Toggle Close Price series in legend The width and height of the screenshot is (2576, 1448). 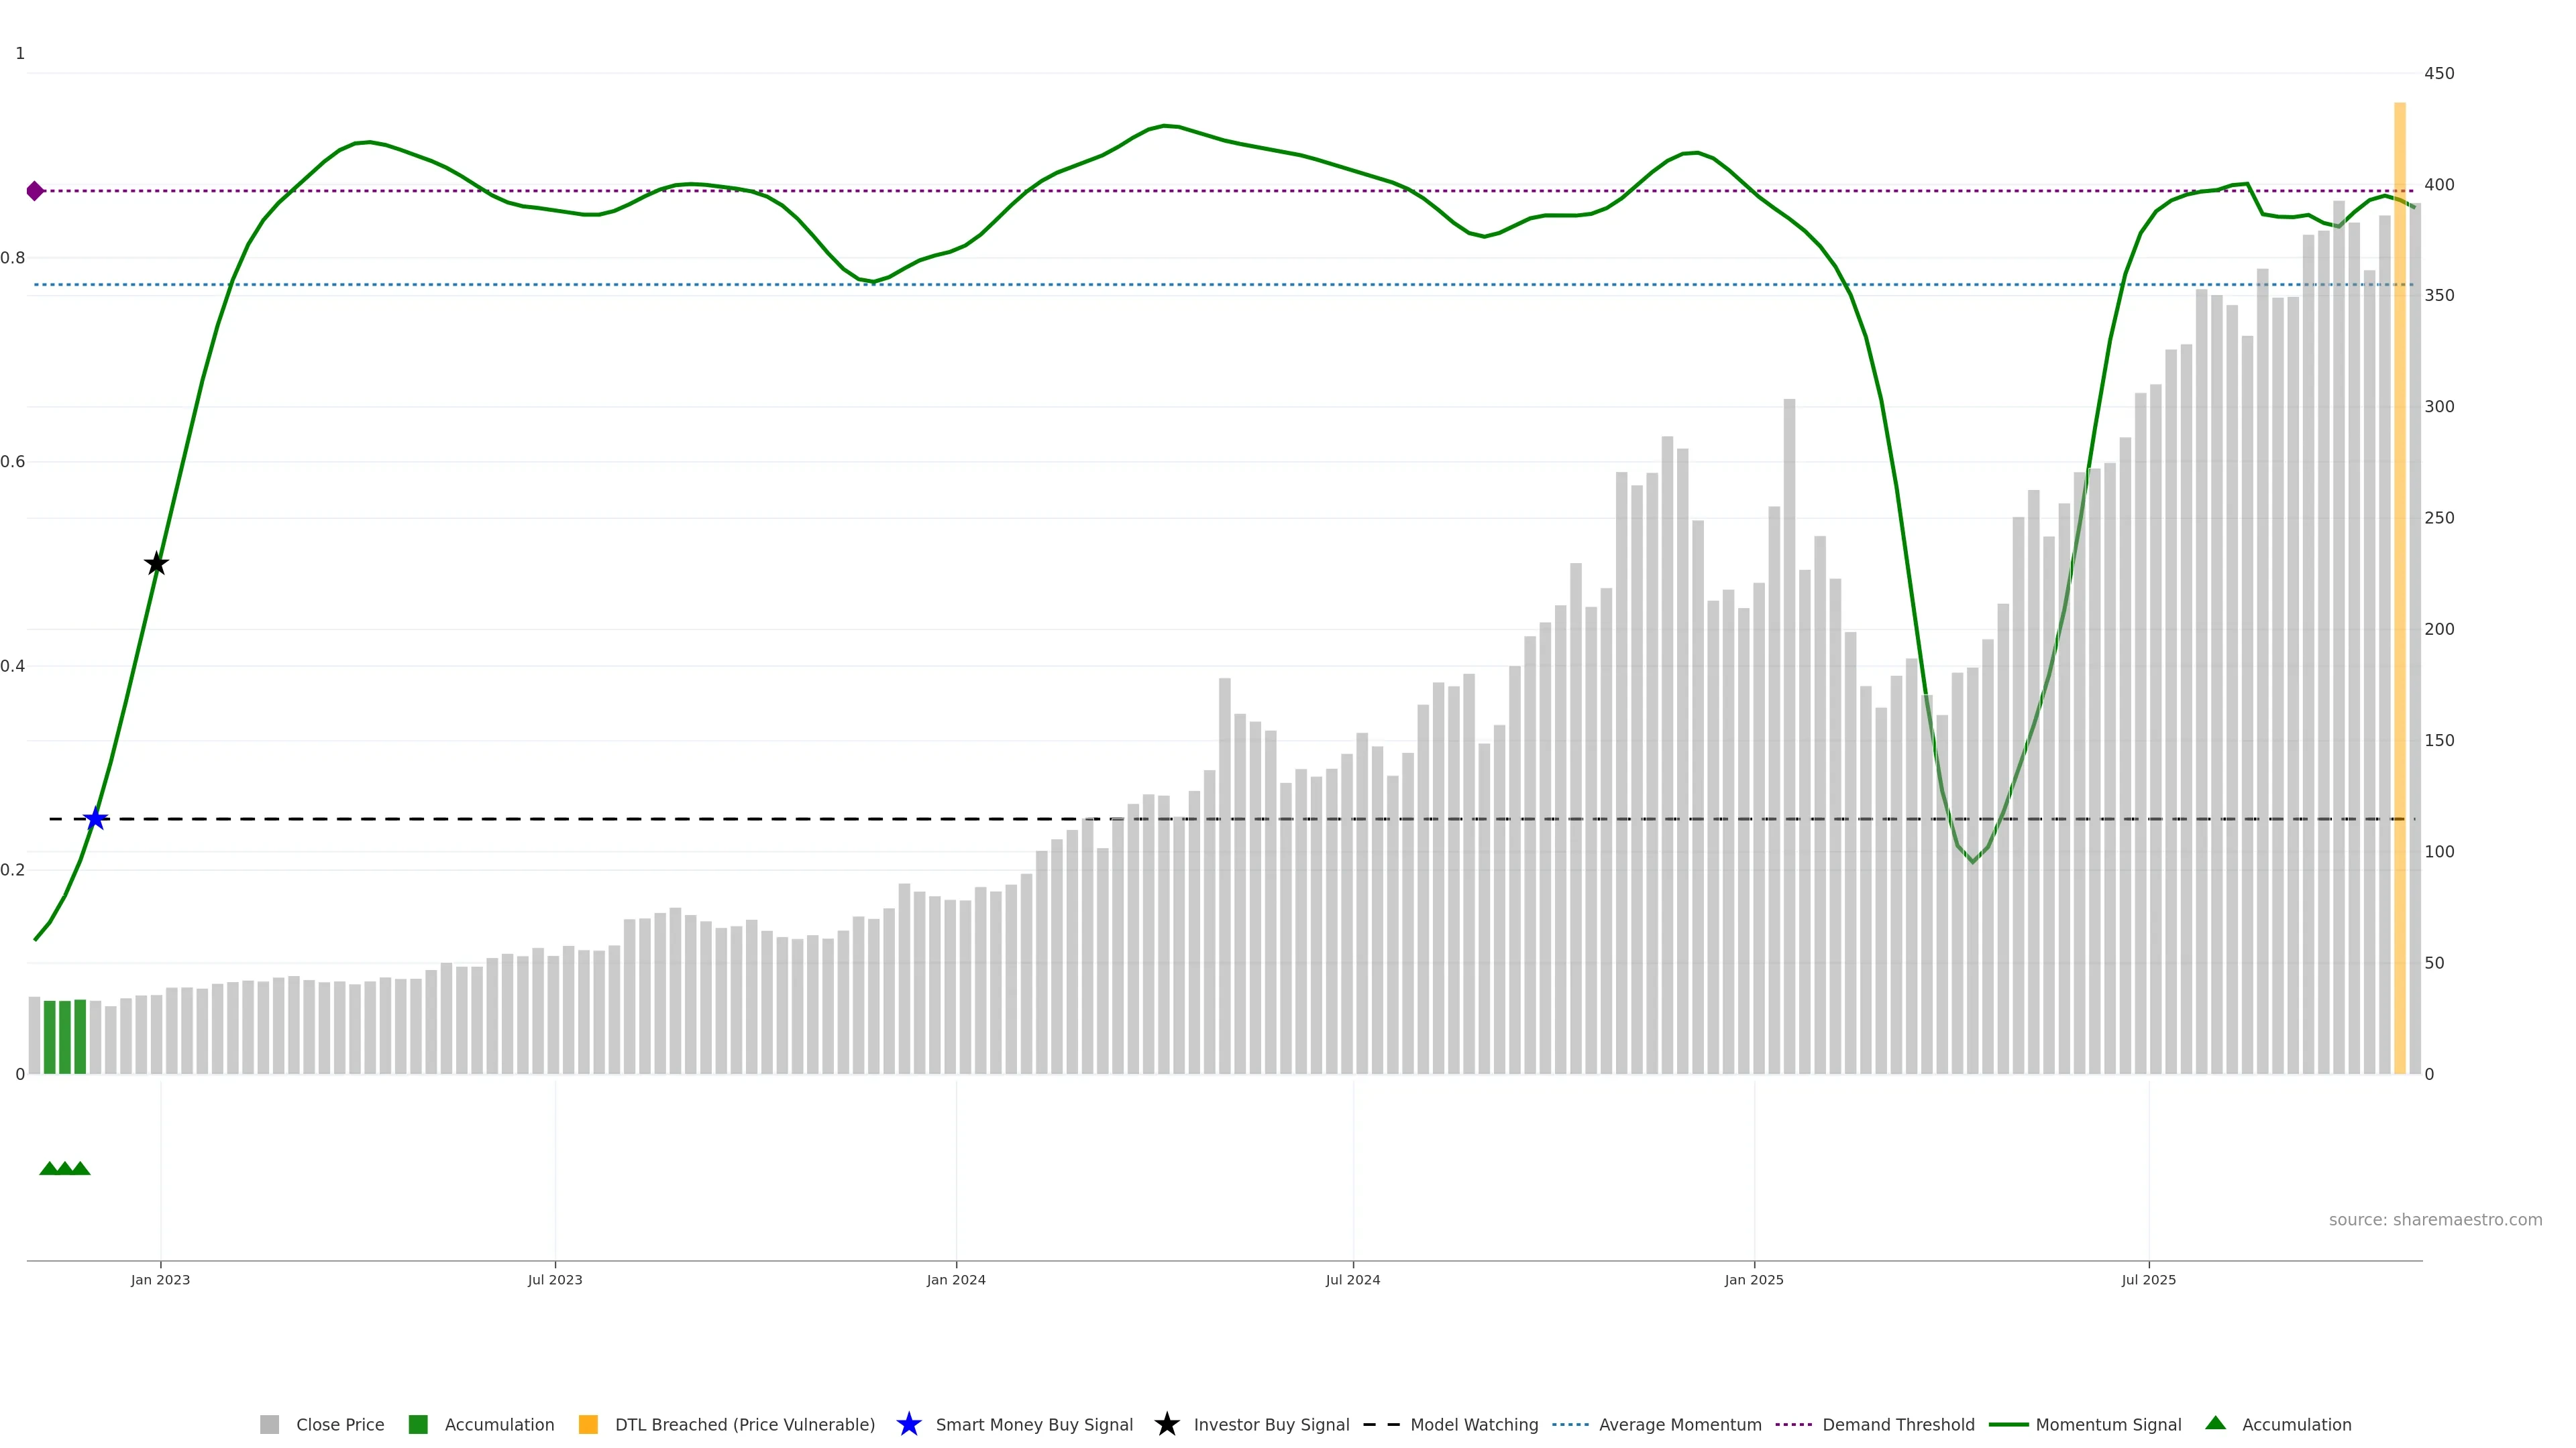point(339,1425)
